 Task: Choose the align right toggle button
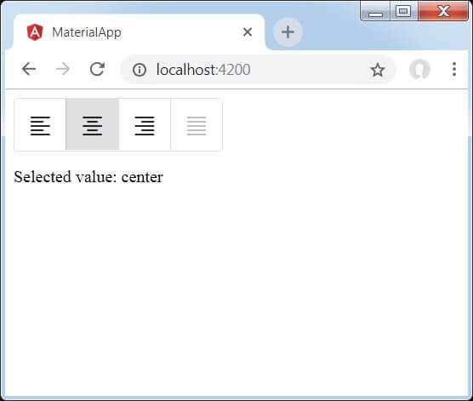145,124
